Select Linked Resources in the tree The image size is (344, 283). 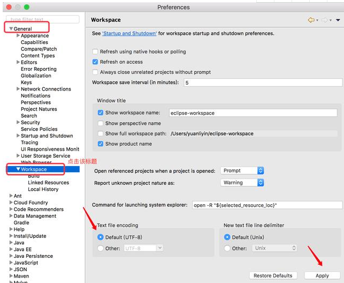coord(48,183)
